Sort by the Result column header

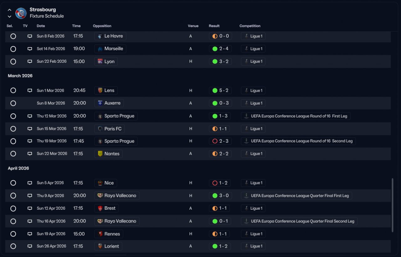tap(214, 26)
